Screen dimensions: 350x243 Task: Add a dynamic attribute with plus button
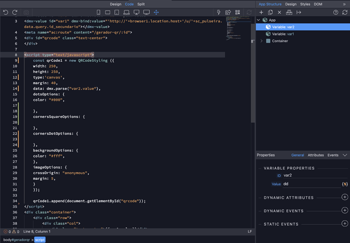coord(344,197)
